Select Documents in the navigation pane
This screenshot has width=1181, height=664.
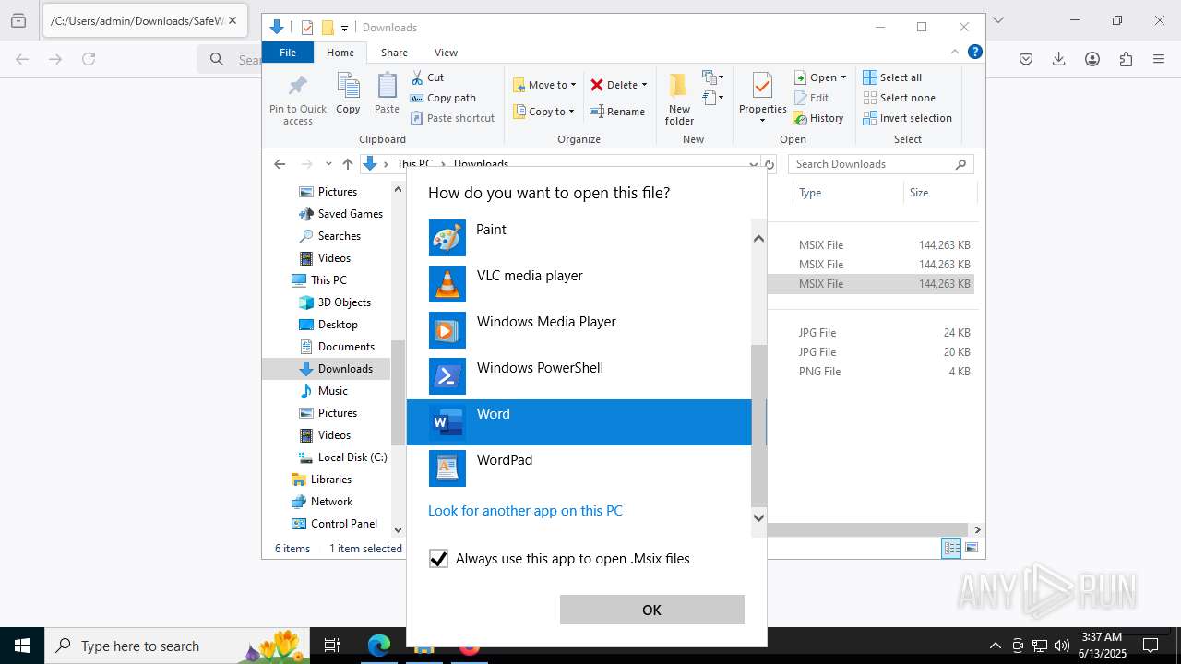tap(337, 347)
